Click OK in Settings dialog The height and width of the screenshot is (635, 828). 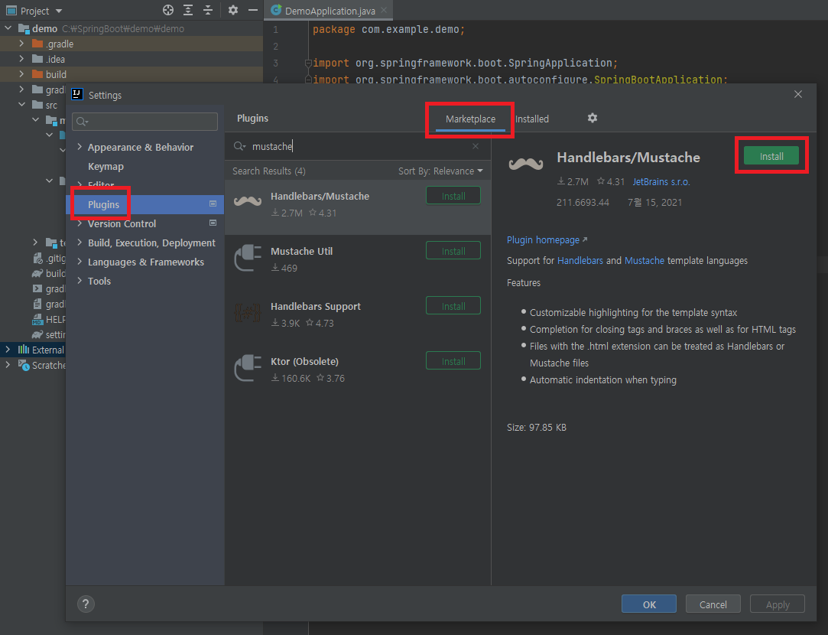649,604
